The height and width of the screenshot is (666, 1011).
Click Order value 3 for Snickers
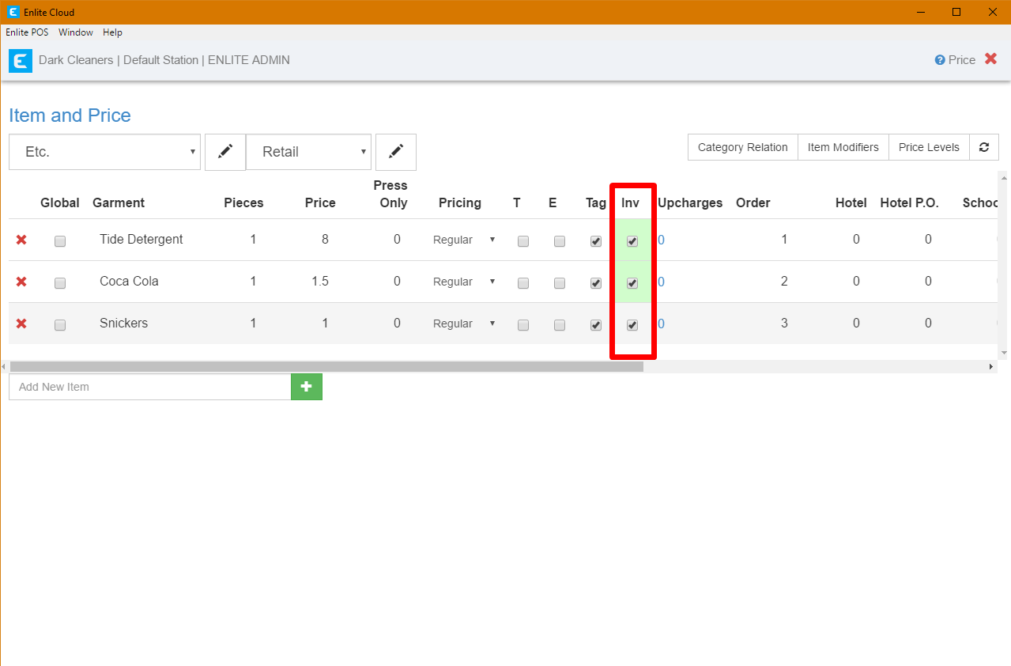(784, 323)
